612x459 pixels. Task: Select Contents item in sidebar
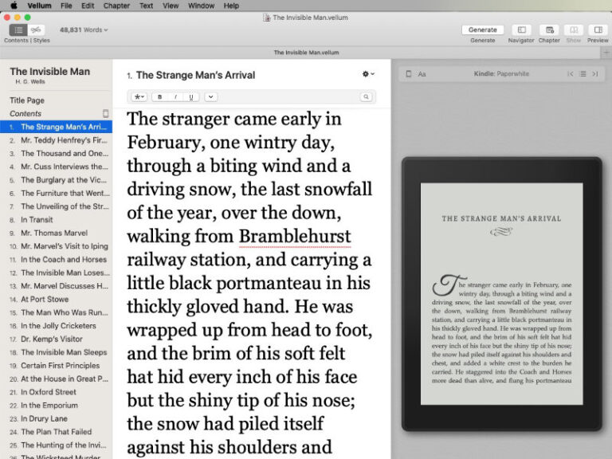57,114
